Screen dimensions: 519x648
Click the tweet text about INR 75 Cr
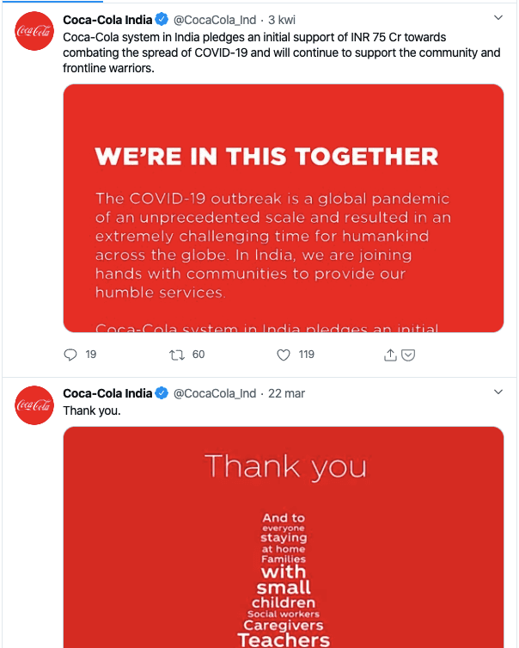click(x=281, y=52)
